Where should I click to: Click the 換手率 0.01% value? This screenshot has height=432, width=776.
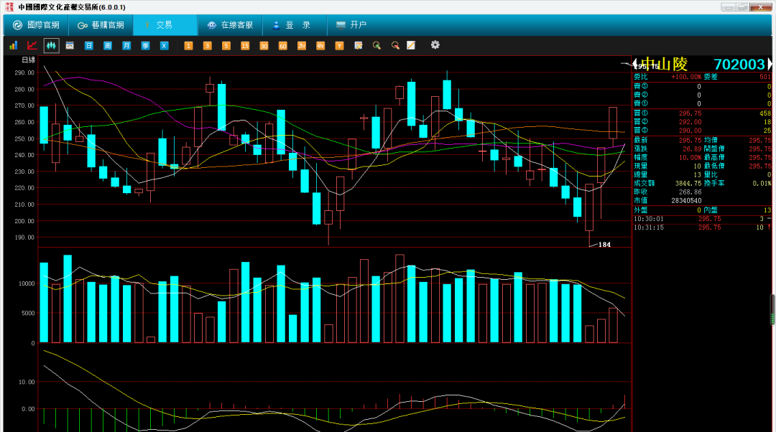(x=762, y=184)
